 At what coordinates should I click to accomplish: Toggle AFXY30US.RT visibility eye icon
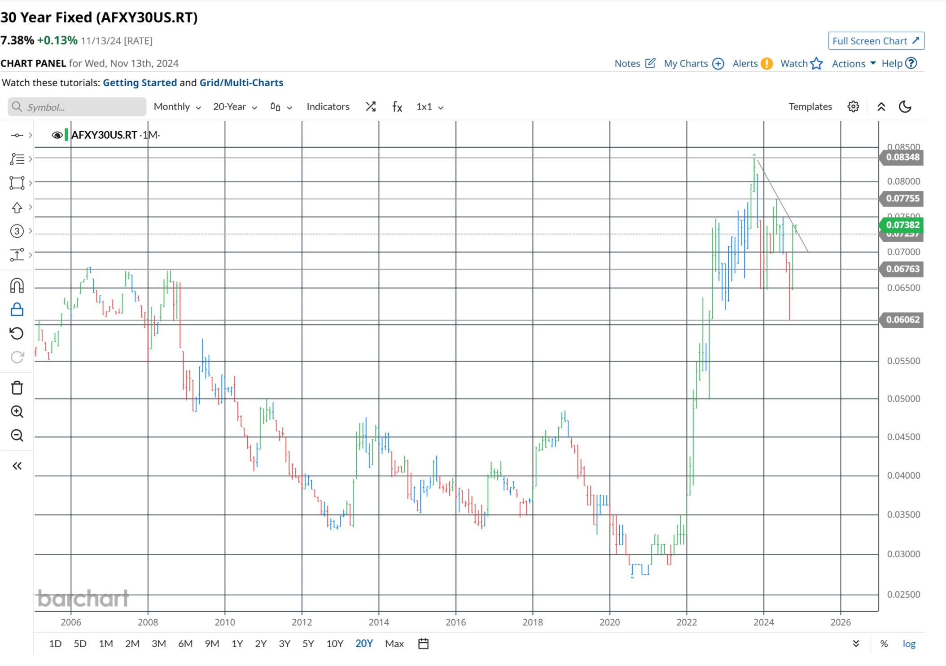57,135
